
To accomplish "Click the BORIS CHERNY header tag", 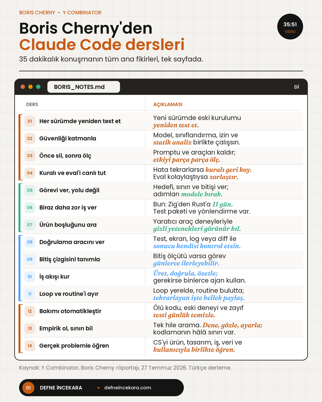I will 37,13.
